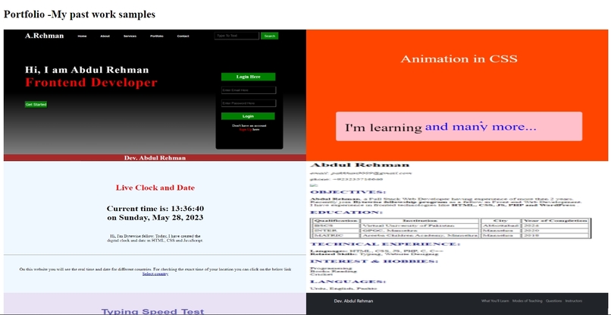Focus the Type To Text search field
This screenshot has height=315, width=611.
[237, 36]
